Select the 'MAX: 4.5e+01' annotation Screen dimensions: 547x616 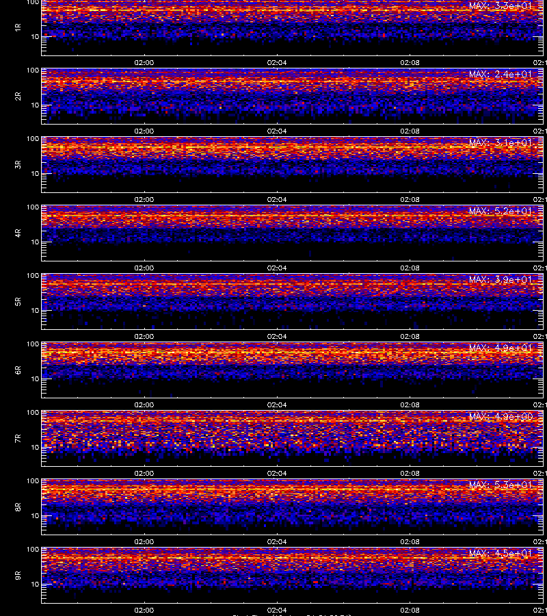[x=501, y=553]
